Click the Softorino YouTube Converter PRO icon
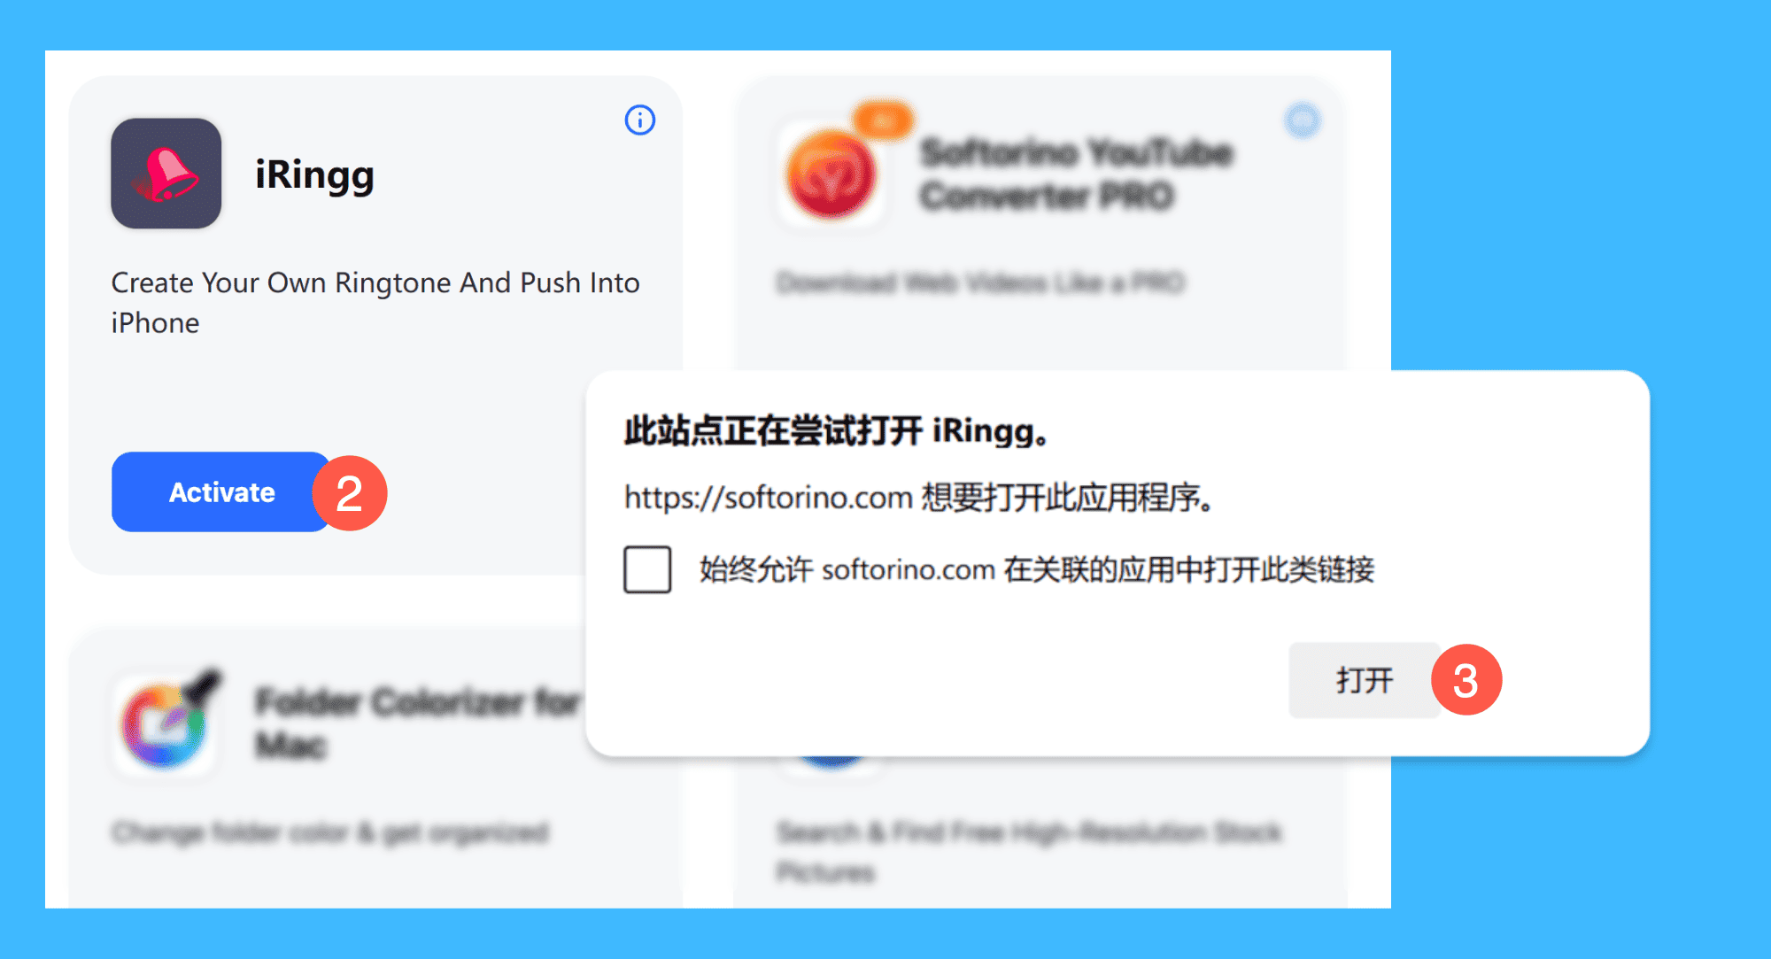 tap(830, 174)
